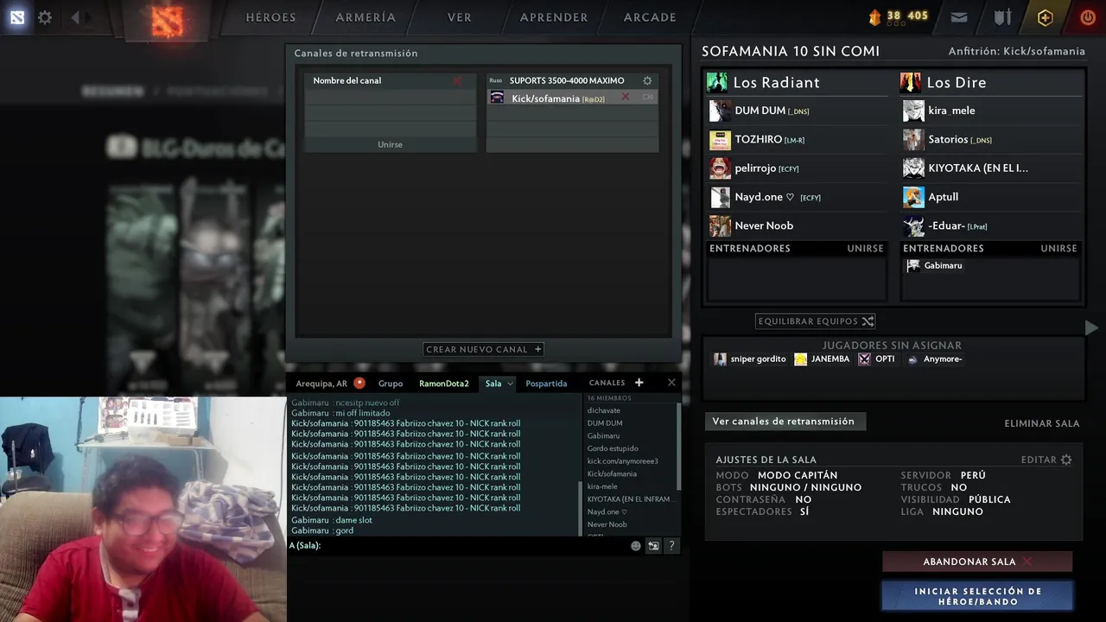Click ABANDONAR SALA button

pos(977,562)
